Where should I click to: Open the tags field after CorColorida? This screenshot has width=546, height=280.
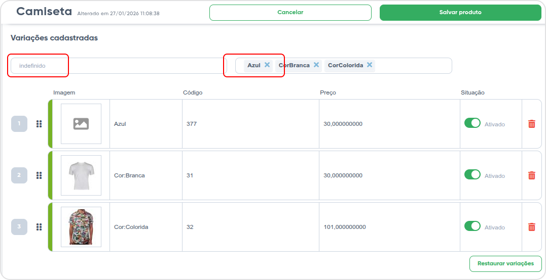coord(413,66)
